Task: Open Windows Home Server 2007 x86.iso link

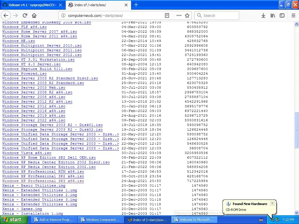Action: 40,32
